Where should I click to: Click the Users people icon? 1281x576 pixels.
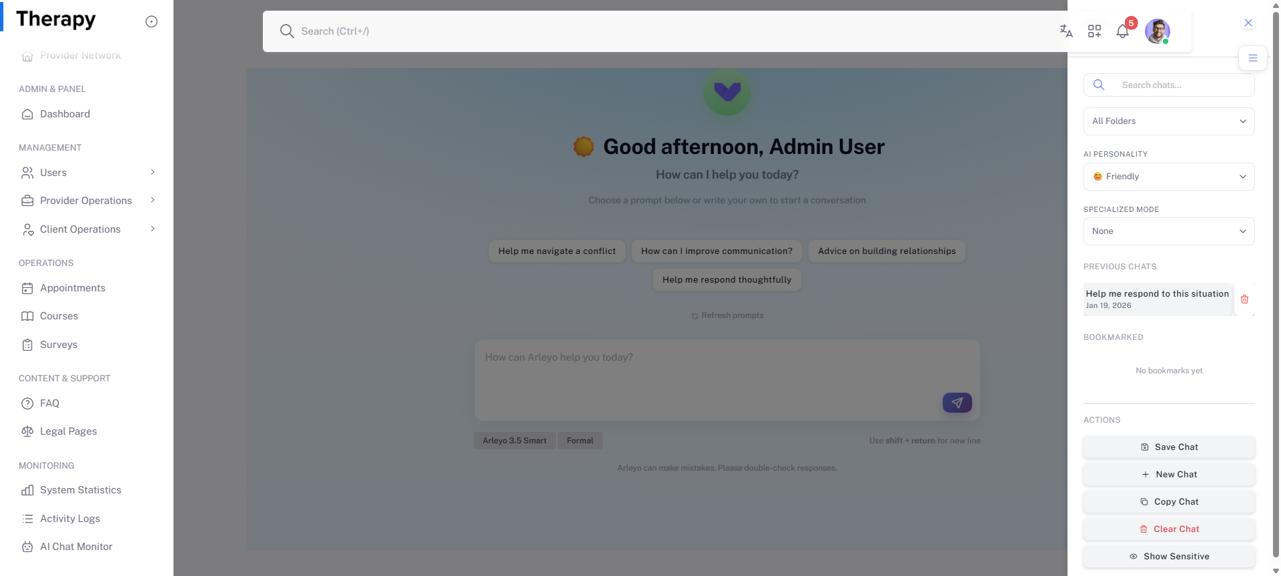click(x=27, y=173)
